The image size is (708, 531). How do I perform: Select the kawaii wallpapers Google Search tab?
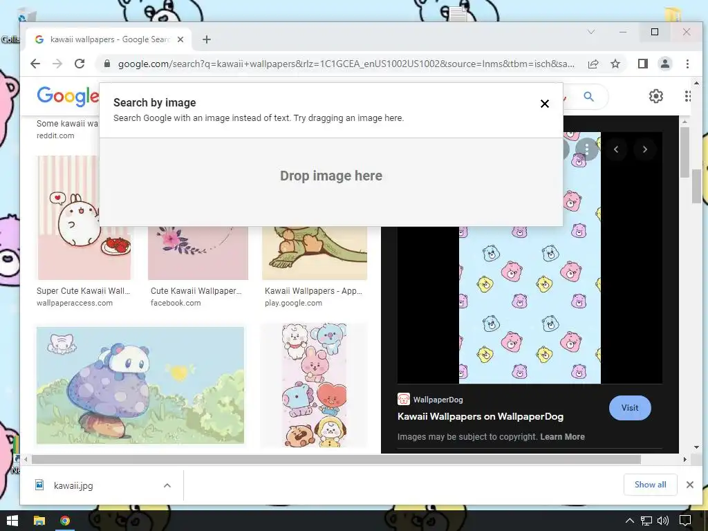point(109,39)
